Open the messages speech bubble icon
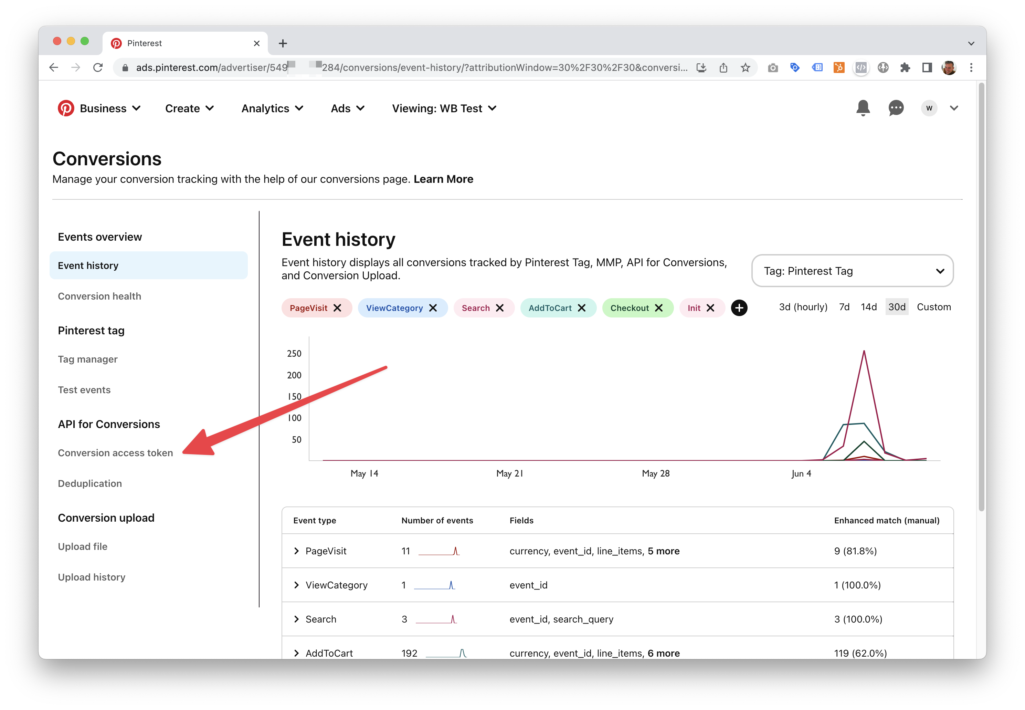1025x710 pixels. pyautogui.click(x=896, y=108)
